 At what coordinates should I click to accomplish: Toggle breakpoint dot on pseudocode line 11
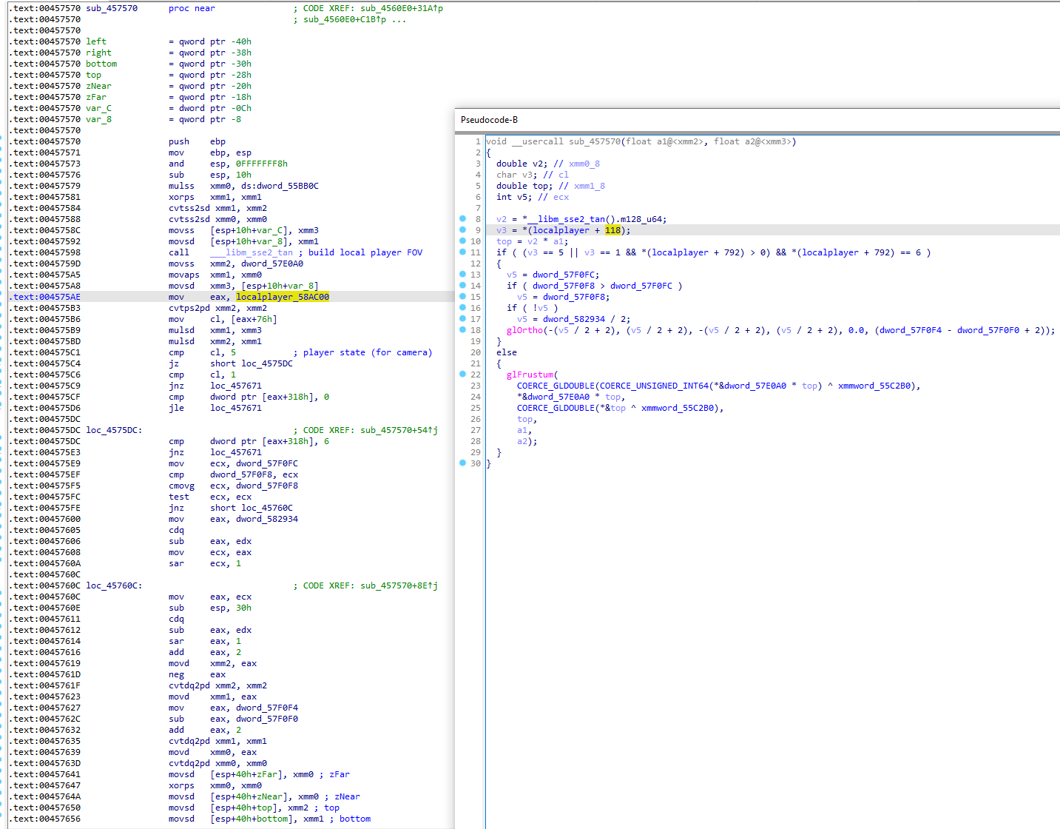(x=463, y=252)
